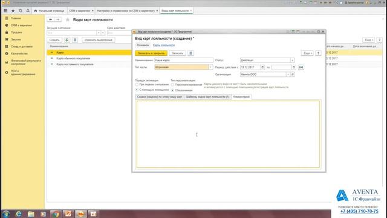Click the delete-mark icon in list toolbar
The width and height of the screenshot is (387, 218).
point(75,40)
